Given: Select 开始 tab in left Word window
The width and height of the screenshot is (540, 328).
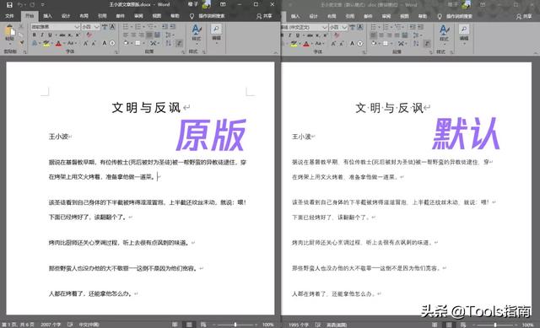Looking at the screenshot, I should [30, 16].
